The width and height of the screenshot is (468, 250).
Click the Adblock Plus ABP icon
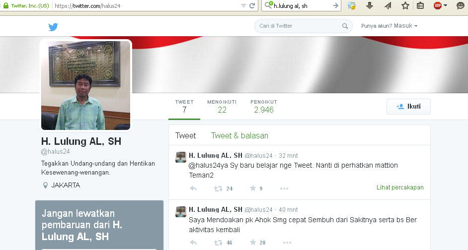[438, 5]
